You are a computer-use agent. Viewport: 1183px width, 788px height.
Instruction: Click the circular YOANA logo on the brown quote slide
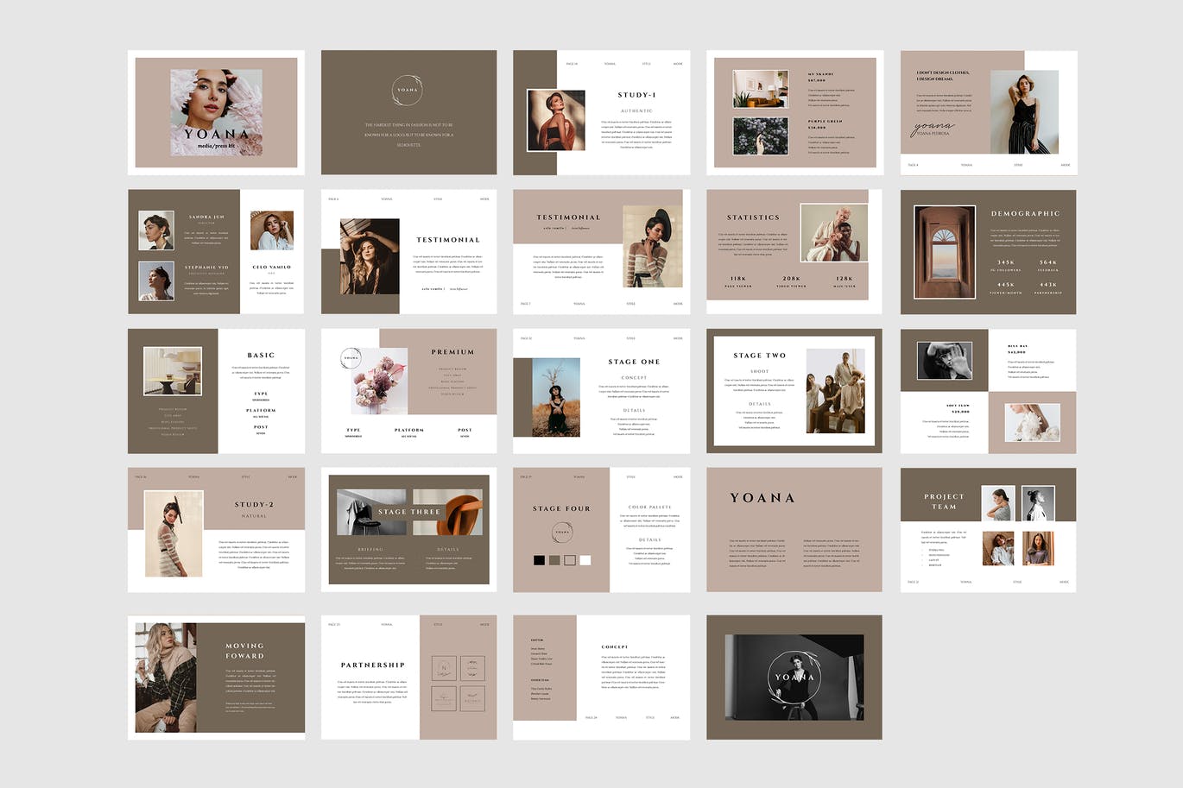(x=407, y=90)
